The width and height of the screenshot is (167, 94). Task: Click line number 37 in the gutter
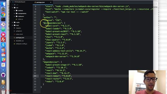tap(35, 87)
